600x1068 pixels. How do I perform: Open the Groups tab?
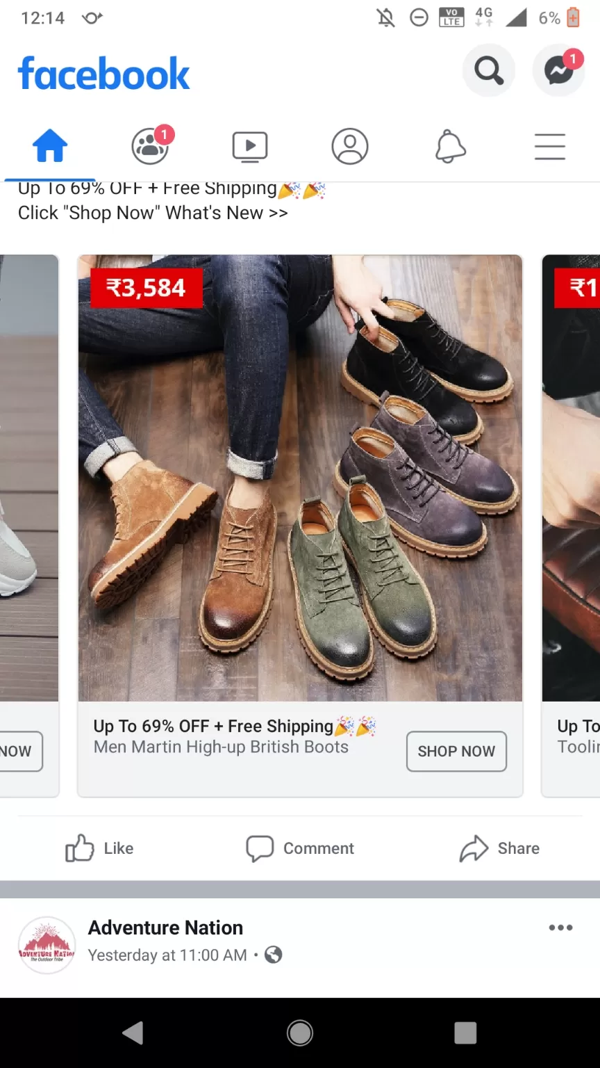[x=150, y=147]
